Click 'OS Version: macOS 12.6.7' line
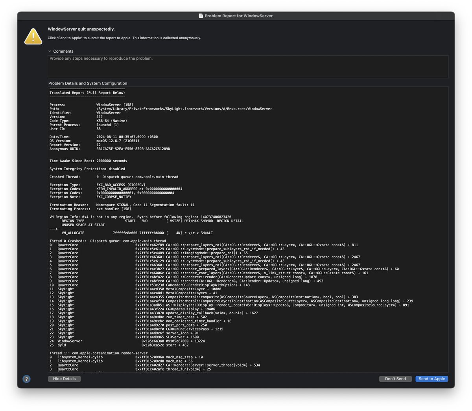Screen dimensions: 472x411 tap(94, 141)
